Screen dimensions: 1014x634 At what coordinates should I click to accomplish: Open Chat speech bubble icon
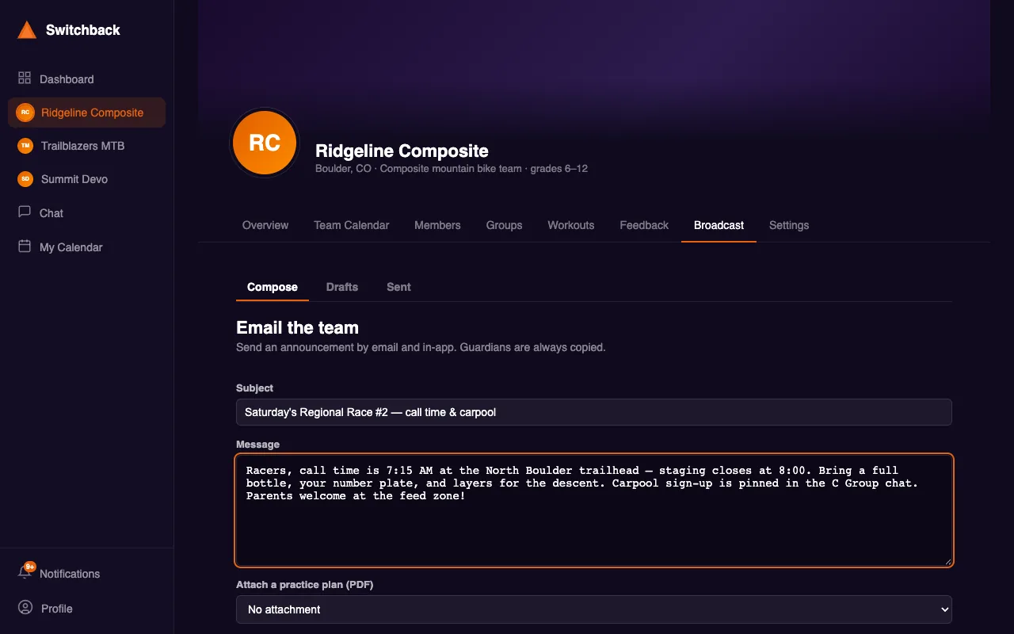(25, 212)
